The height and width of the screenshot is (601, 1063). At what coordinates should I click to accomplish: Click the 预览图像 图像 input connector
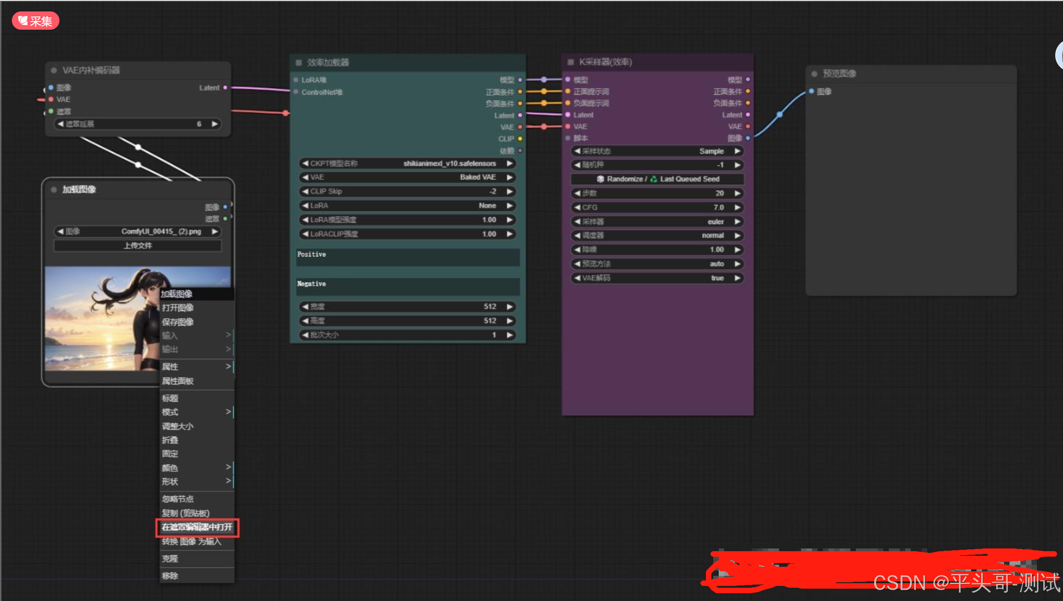pos(812,91)
